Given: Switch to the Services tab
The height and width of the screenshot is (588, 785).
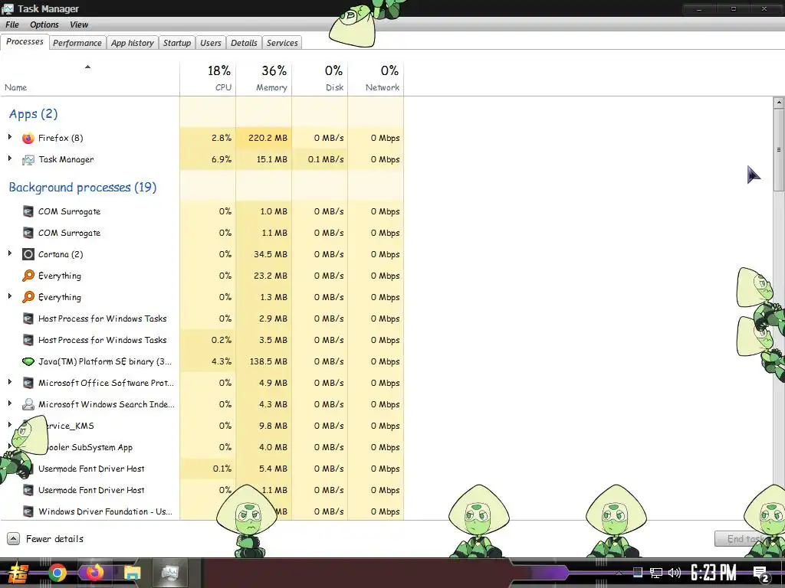Looking at the screenshot, I should pyautogui.click(x=282, y=43).
